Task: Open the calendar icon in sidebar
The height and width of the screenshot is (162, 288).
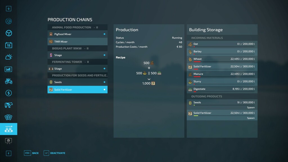Action: coord(9,45)
